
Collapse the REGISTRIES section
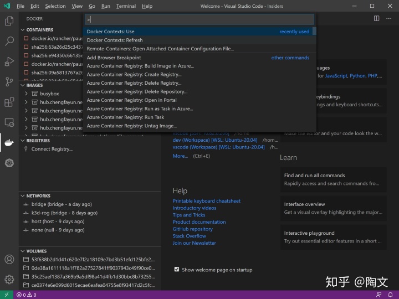pyautogui.click(x=23, y=140)
